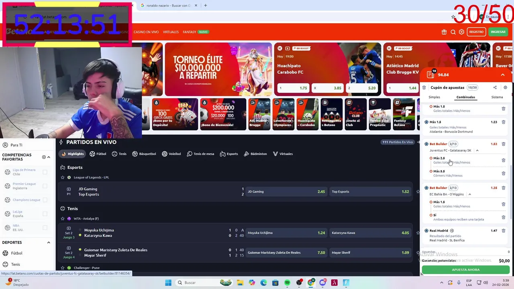Open Fútbol in the Deportes sidebar list
This screenshot has width=514, height=289.
tap(16, 253)
